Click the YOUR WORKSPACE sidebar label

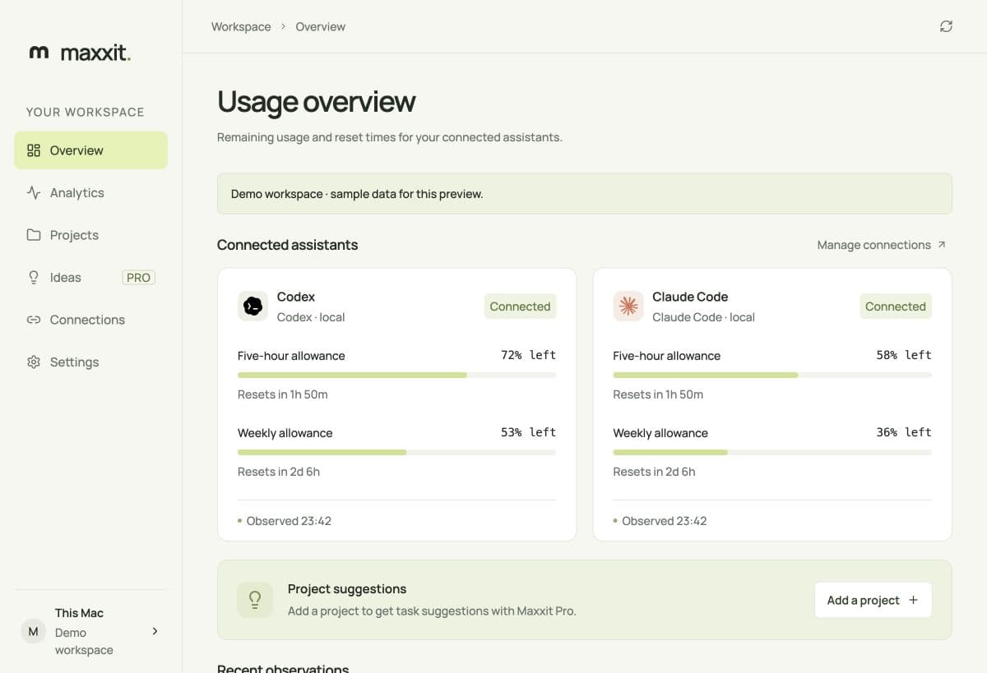(x=85, y=112)
